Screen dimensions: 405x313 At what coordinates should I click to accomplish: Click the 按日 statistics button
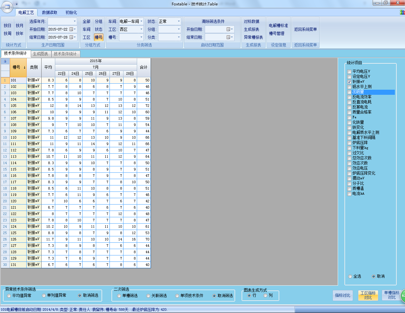(7, 25)
